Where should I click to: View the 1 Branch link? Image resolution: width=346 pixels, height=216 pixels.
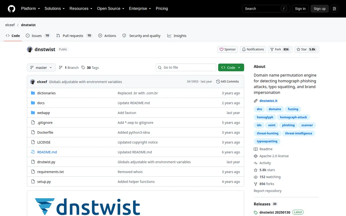pos(69,67)
